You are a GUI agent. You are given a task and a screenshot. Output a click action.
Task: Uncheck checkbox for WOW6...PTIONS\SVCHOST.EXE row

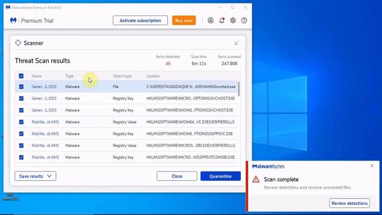tap(21, 110)
